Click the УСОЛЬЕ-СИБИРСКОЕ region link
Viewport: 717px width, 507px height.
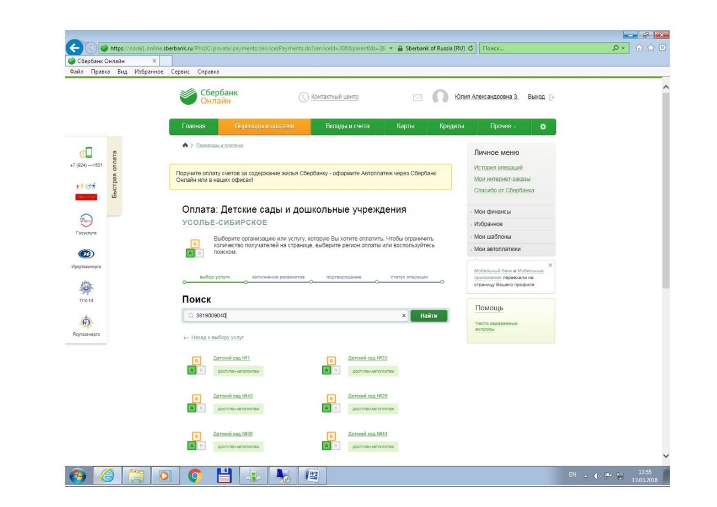pyautogui.click(x=224, y=223)
